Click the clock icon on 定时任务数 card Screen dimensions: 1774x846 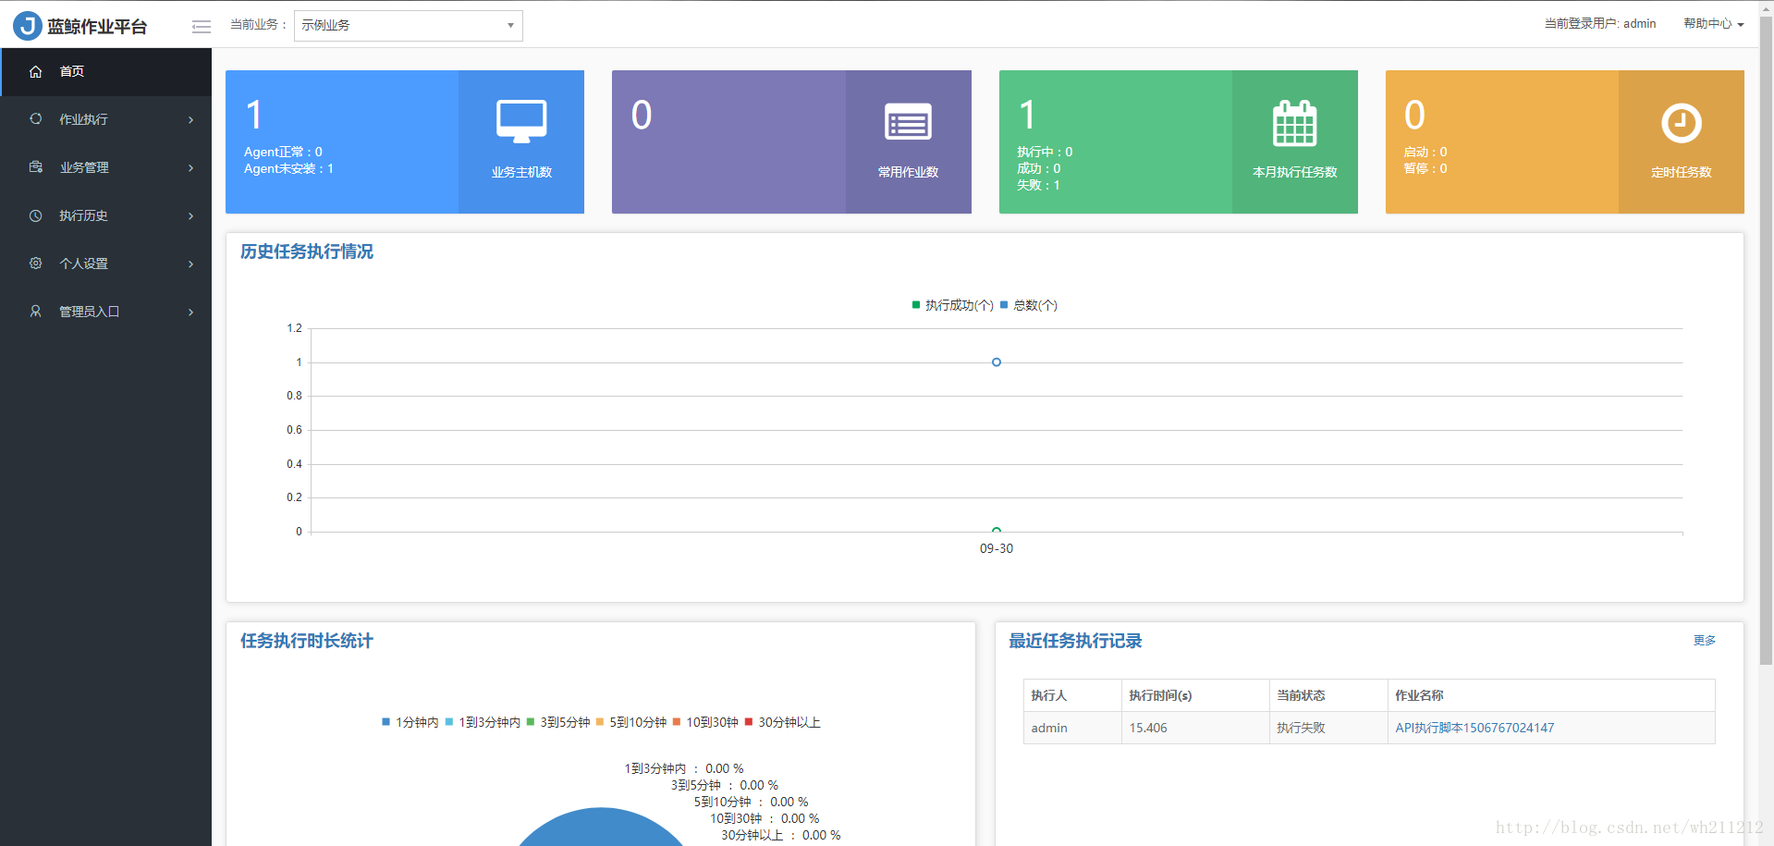(1681, 123)
